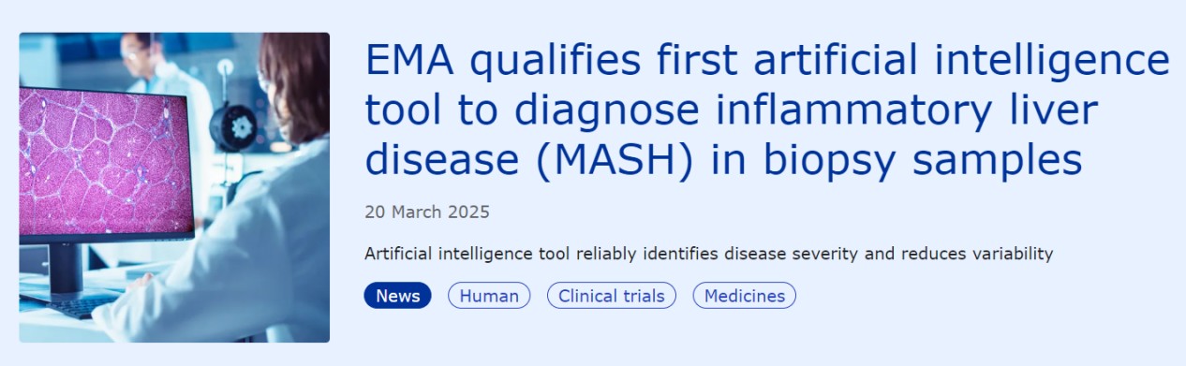Open the Clinical trials tag
The height and width of the screenshot is (366, 1186).
click(x=612, y=296)
